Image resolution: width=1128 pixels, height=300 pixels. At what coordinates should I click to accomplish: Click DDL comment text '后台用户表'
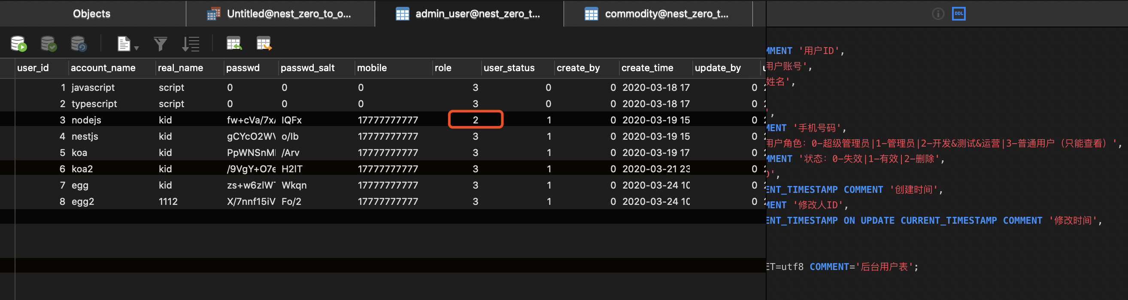885,267
